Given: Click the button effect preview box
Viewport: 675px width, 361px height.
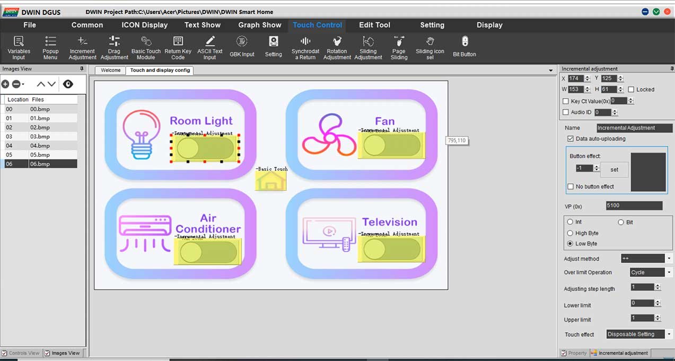Looking at the screenshot, I should [x=648, y=172].
